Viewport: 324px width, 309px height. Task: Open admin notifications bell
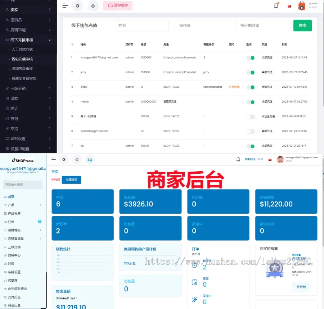tap(276, 6)
